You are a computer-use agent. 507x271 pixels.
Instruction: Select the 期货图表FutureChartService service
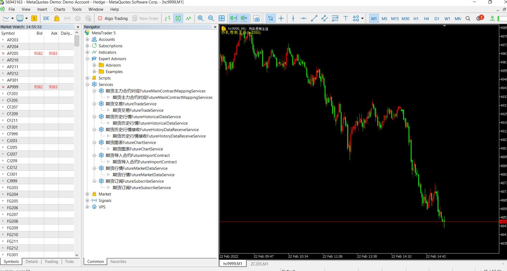[131, 142]
